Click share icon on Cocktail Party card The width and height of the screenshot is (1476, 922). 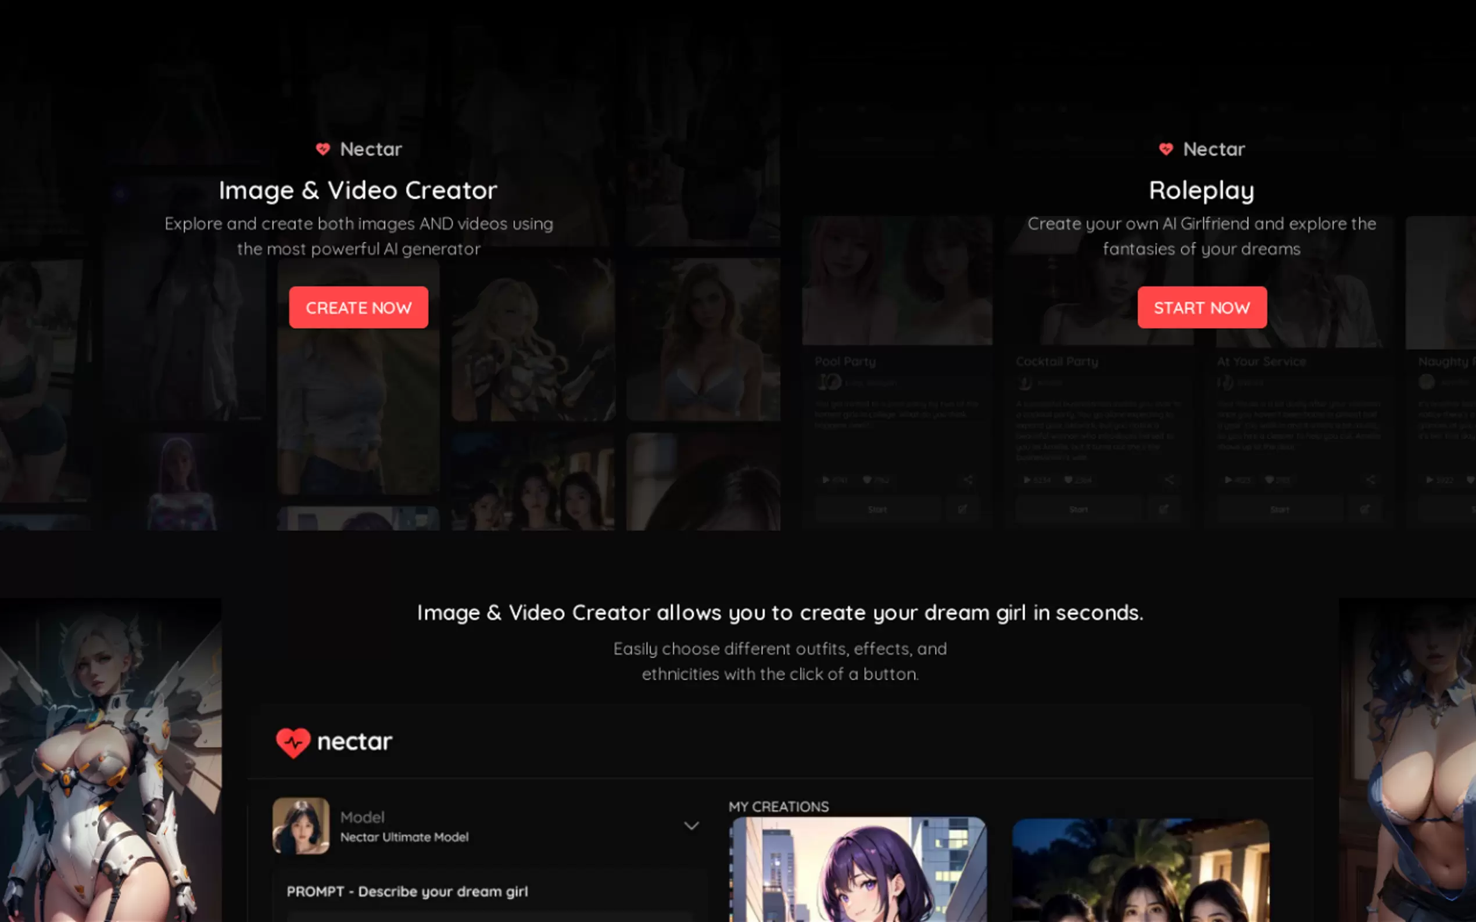1169,480
